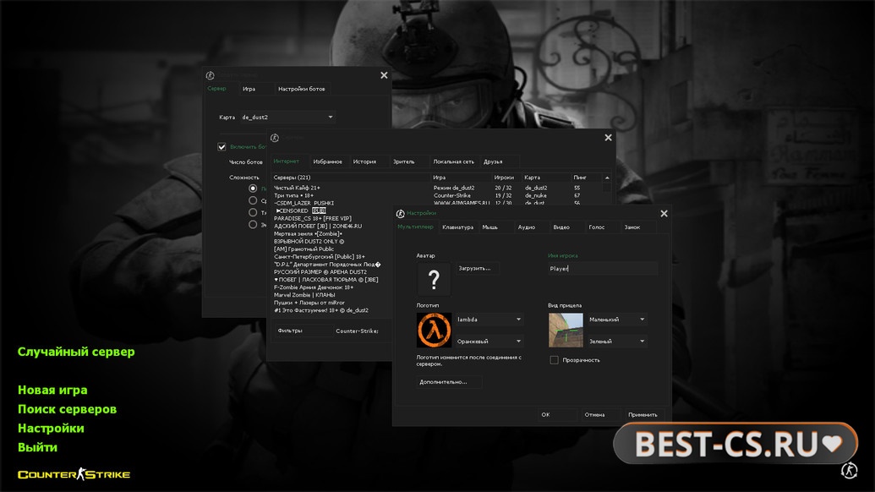The height and width of the screenshot is (492, 875).
Task: Click the Загрузить... avatar button
Action: tap(477, 268)
